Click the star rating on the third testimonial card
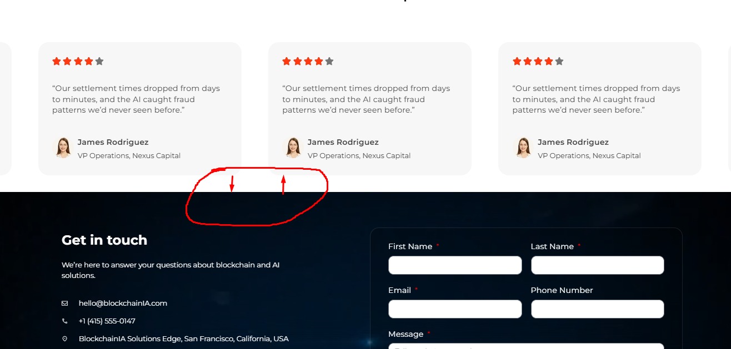Screen dimensions: 731x349 click(x=538, y=62)
